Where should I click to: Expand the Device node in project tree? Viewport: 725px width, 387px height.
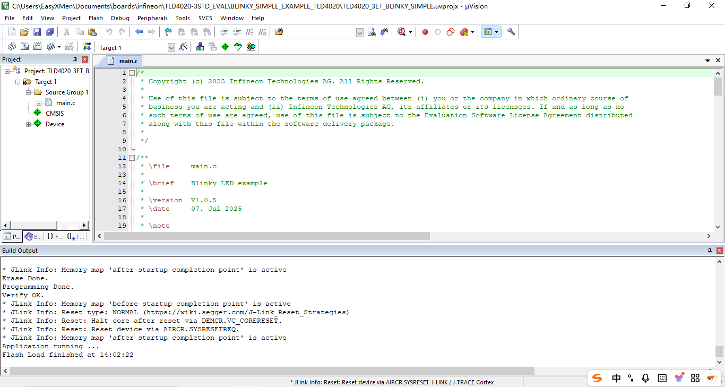[x=28, y=124]
